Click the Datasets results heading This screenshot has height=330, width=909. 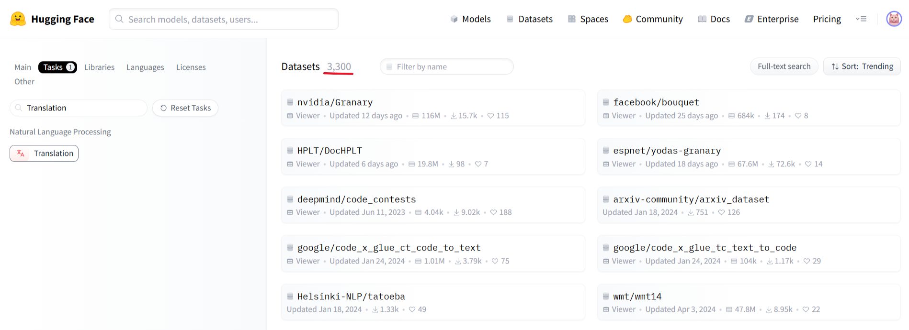coord(300,66)
